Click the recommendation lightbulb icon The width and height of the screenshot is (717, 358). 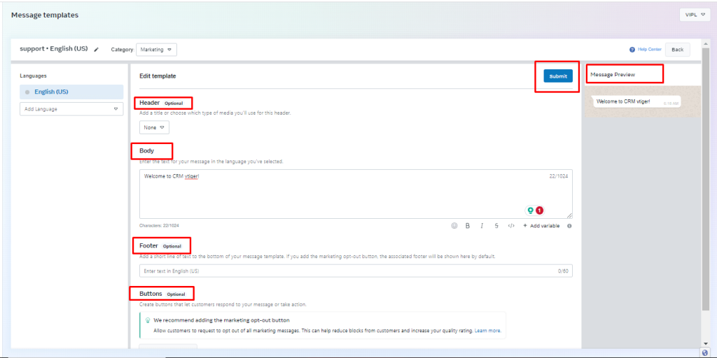pos(148,320)
